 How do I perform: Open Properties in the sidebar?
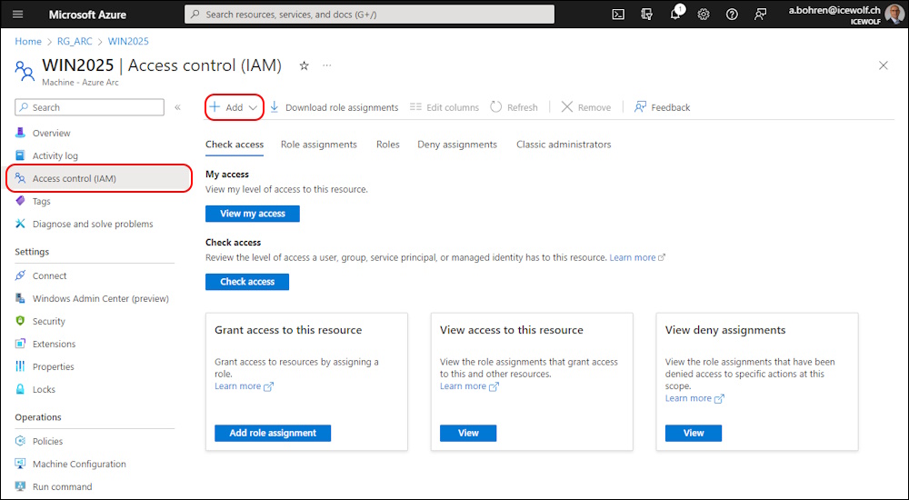click(x=54, y=366)
